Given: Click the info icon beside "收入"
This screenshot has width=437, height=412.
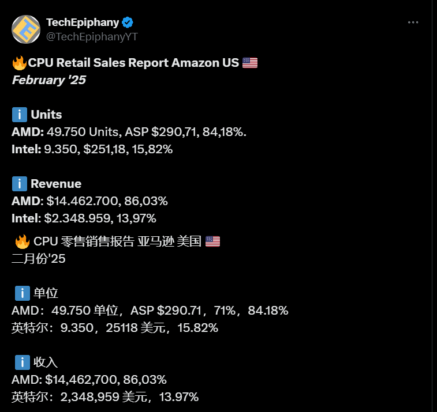Looking at the screenshot, I should [x=21, y=362].
